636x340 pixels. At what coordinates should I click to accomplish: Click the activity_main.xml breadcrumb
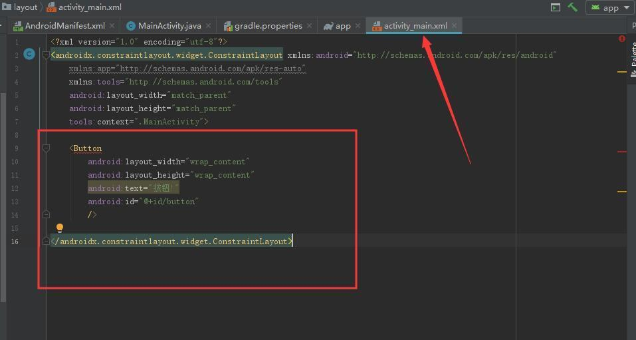(84, 7)
